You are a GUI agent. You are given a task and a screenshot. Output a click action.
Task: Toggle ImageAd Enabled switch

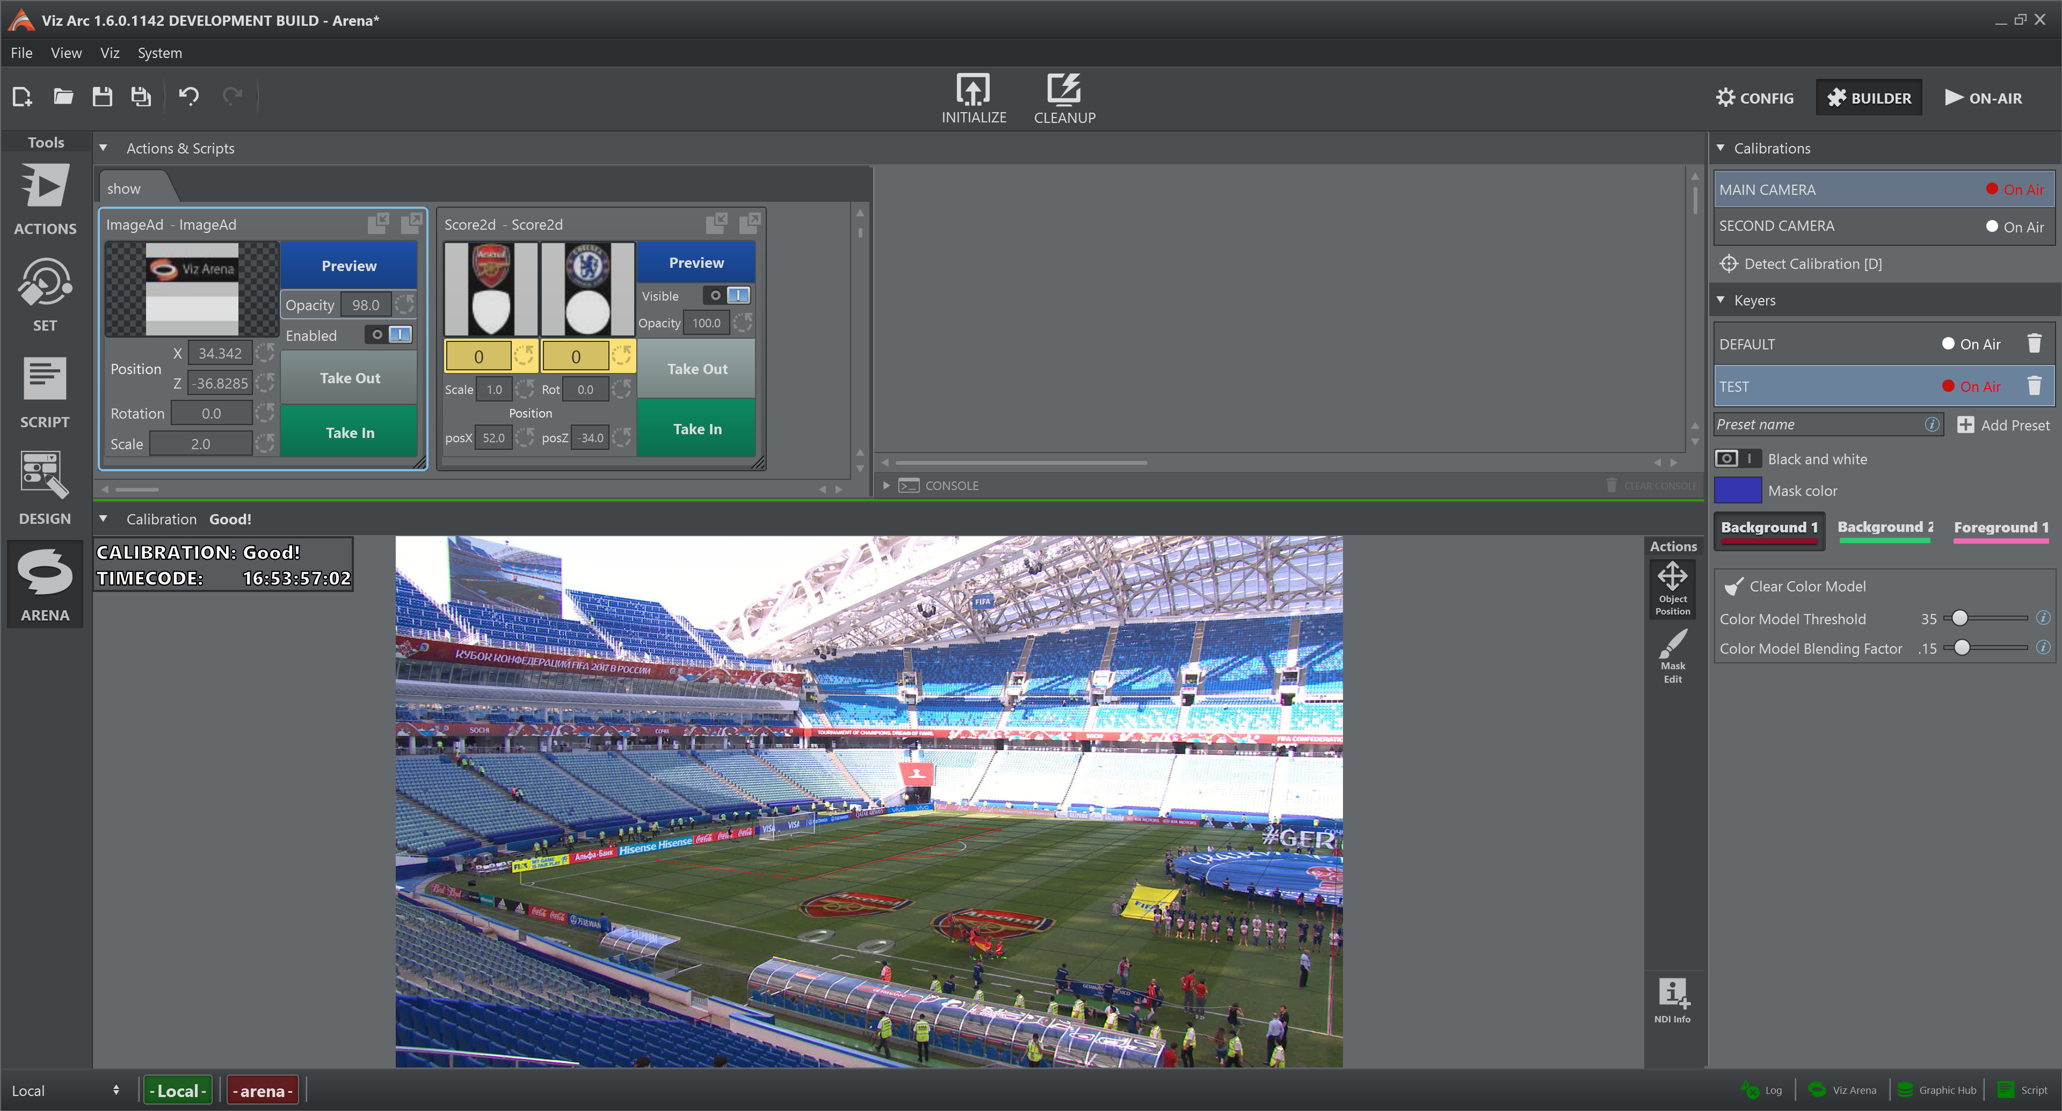pos(389,334)
